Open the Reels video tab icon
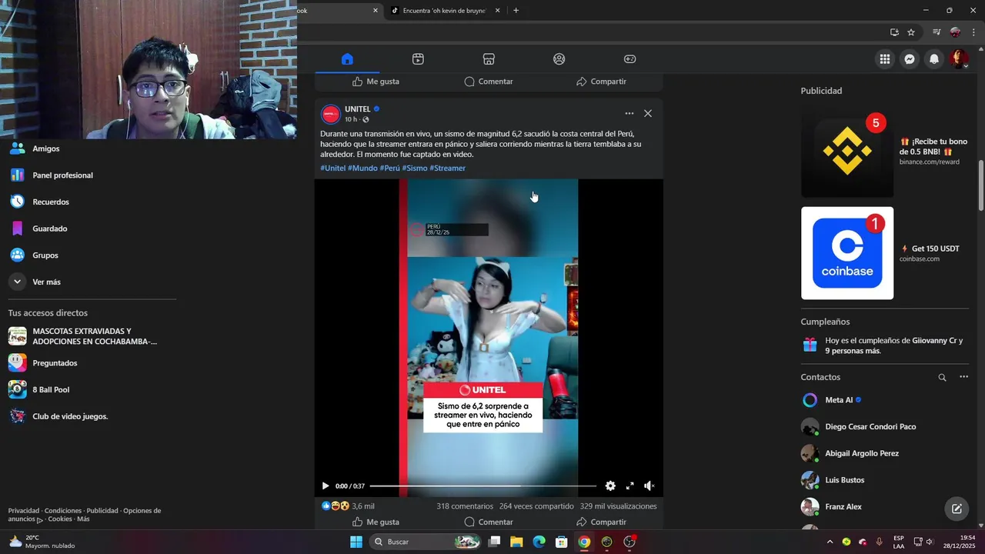 (x=418, y=59)
